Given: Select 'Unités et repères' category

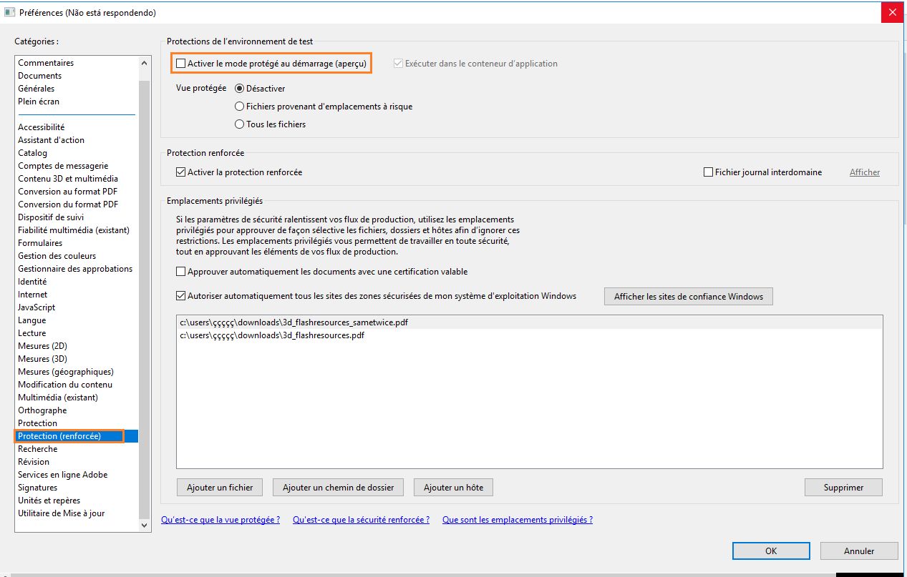Looking at the screenshot, I should (x=49, y=500).
